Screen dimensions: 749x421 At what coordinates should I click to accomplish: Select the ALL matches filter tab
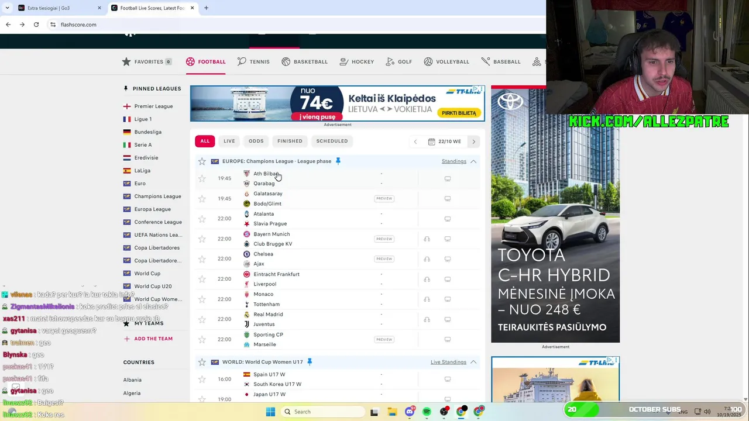coord(205,141)
